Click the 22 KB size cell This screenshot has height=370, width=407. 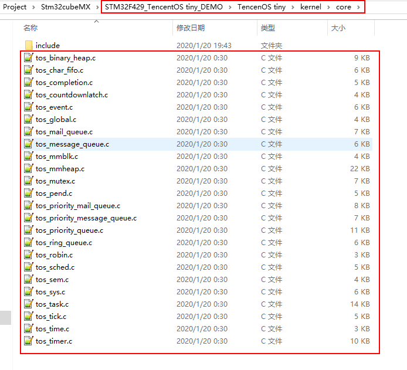point(359,169)
